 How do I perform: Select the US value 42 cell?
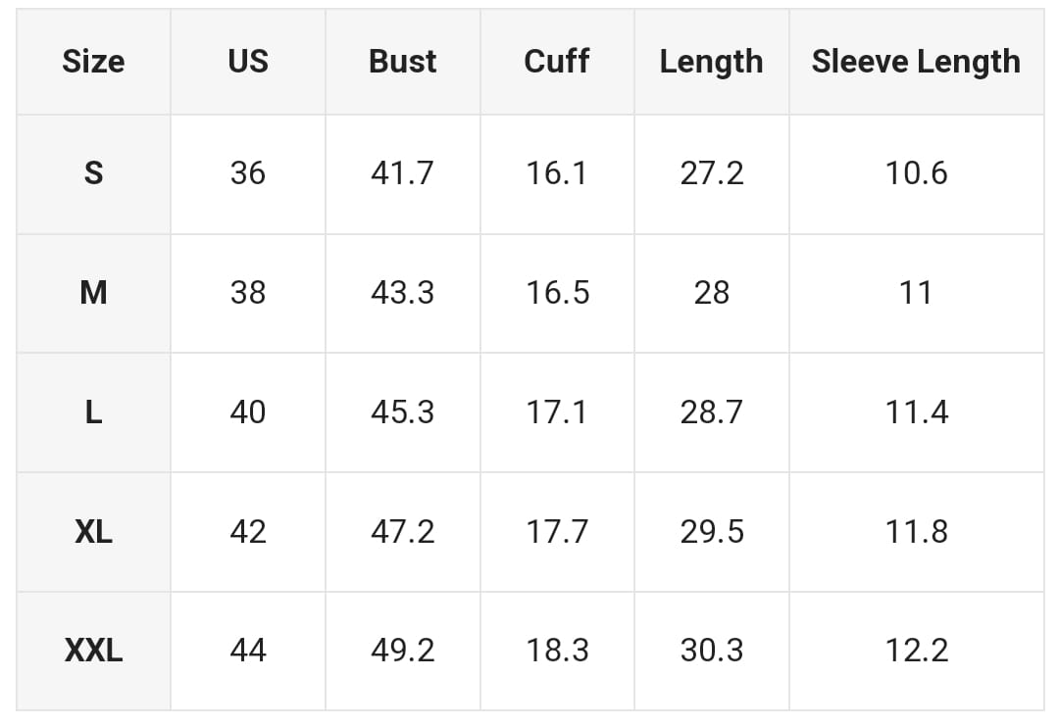click(x=247, y=532)
